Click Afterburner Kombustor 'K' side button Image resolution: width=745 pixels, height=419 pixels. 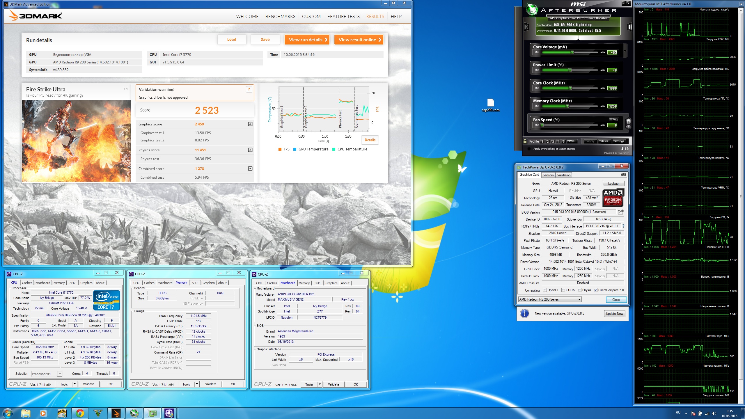coord(526,27)
